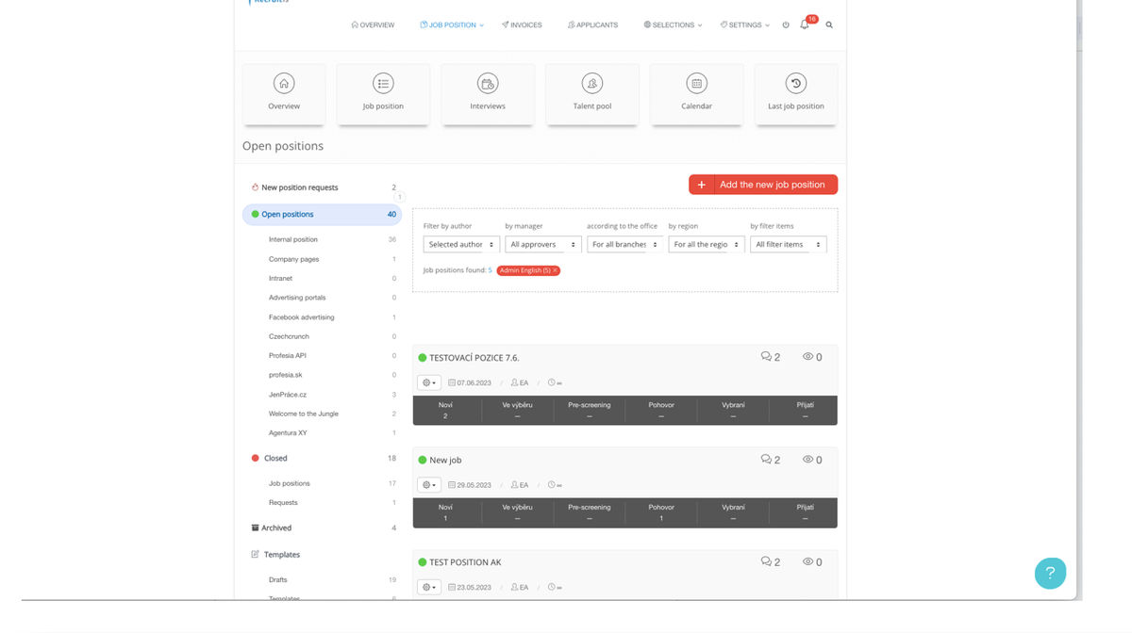Click the power/logout icon in top navigation
Viewport: 1132px width, 633px height.
(786, 25)
